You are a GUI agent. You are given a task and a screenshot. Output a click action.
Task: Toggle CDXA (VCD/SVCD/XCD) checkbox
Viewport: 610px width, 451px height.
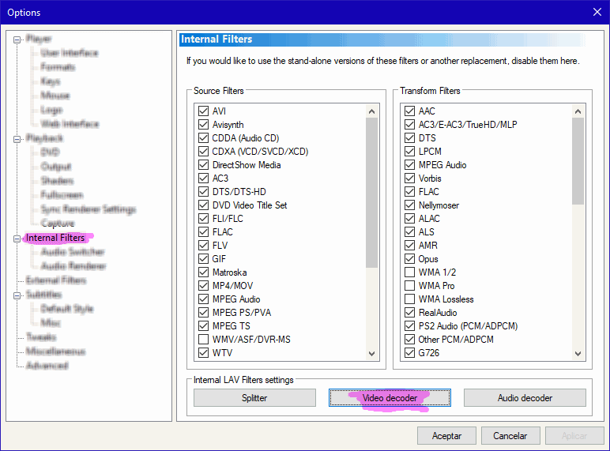pos(203,152)
